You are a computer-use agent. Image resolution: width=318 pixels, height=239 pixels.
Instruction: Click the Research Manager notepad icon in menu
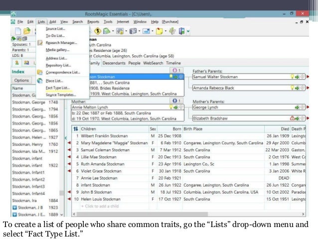40,42
